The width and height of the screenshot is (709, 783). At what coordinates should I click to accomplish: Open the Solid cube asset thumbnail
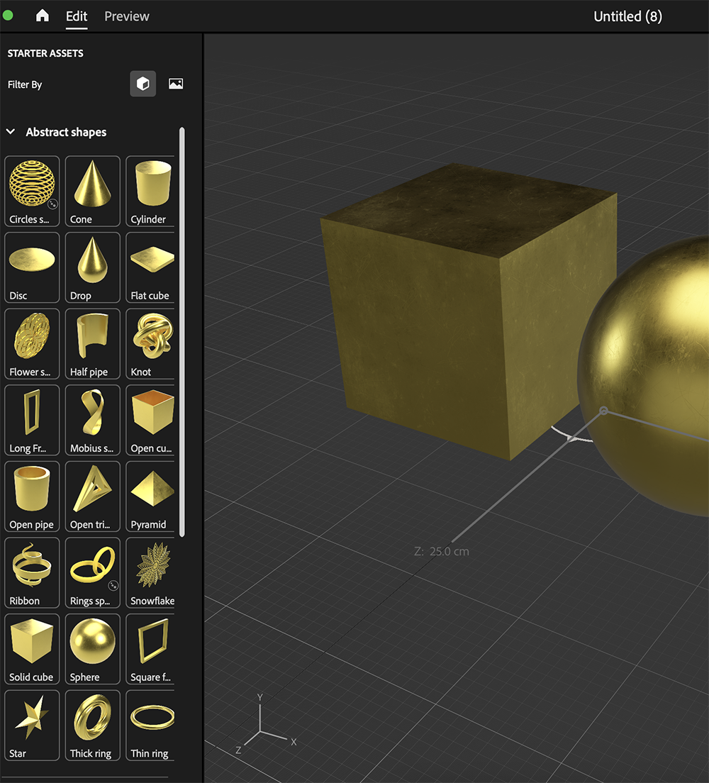pos(31,643)
